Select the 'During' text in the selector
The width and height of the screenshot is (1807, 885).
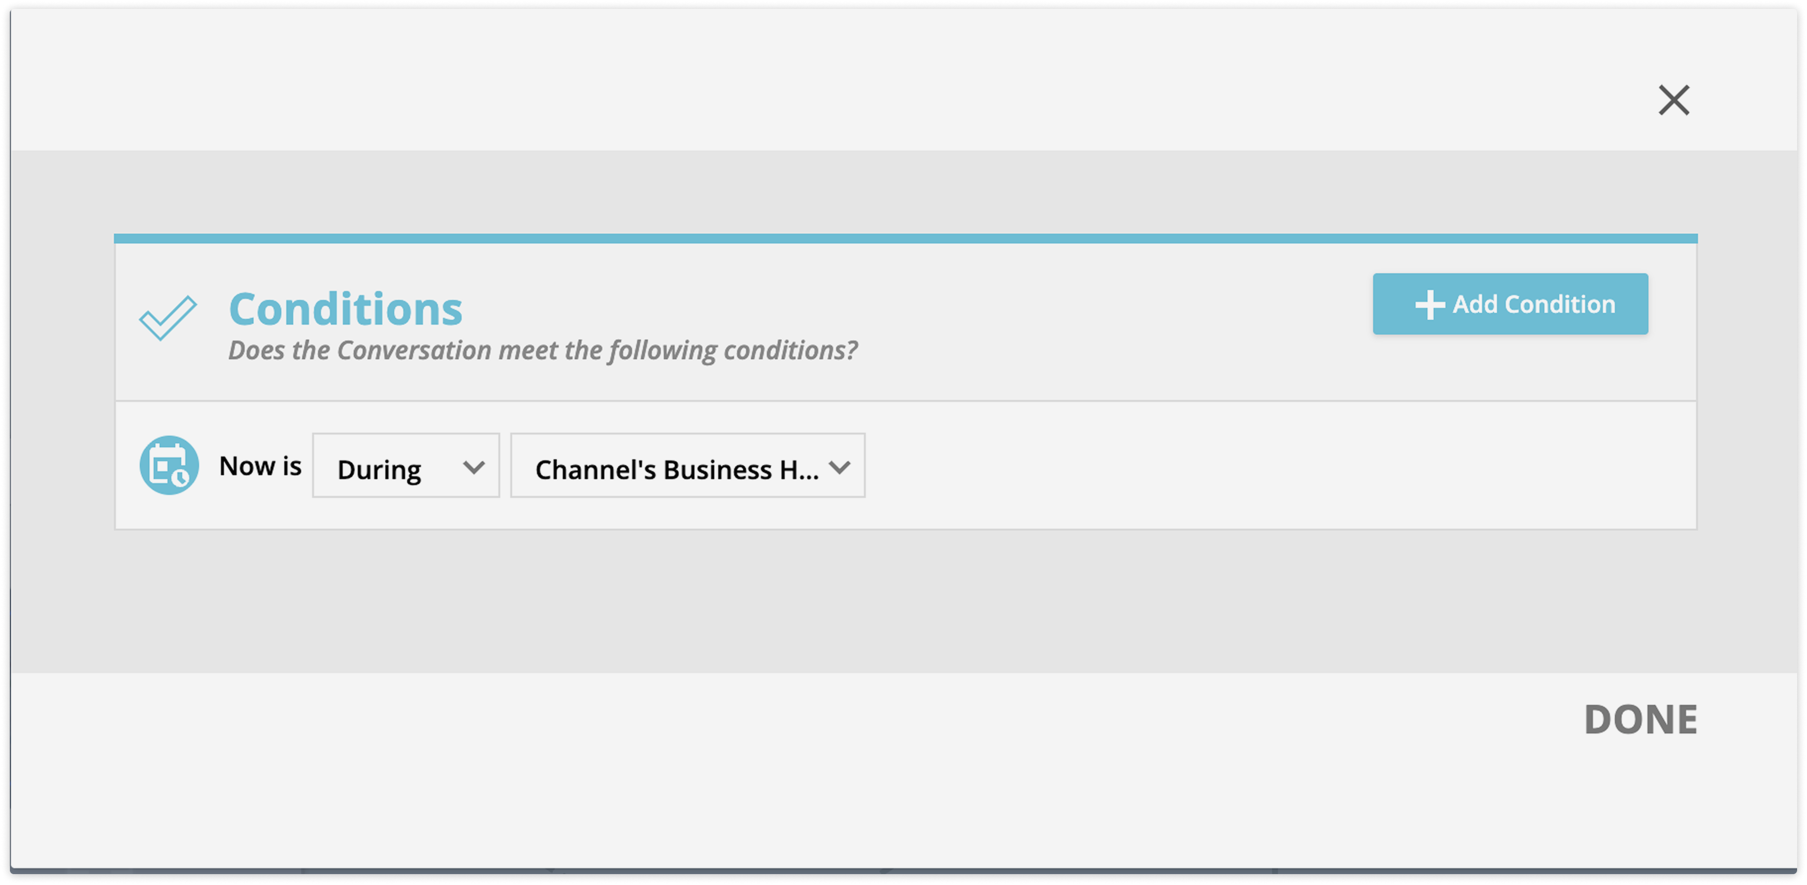coord(379,470)
